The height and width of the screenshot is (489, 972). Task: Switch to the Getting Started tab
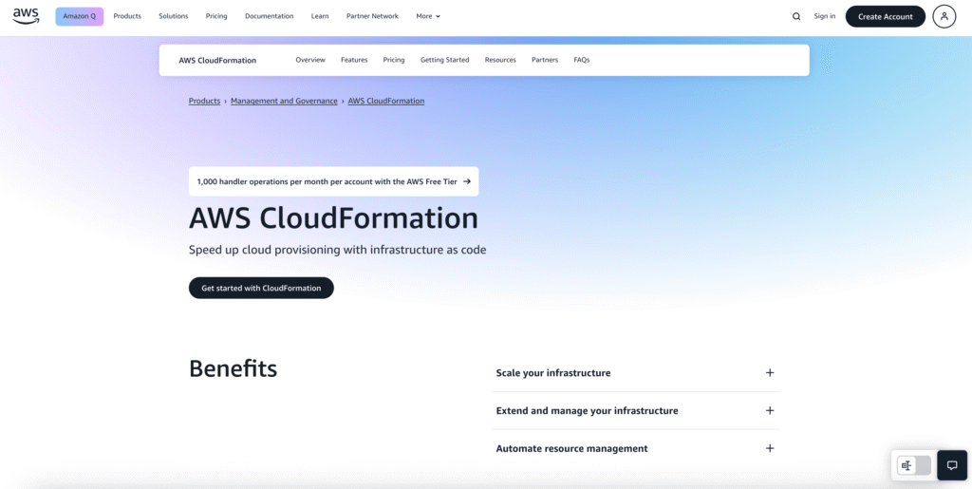pos(444,60)
